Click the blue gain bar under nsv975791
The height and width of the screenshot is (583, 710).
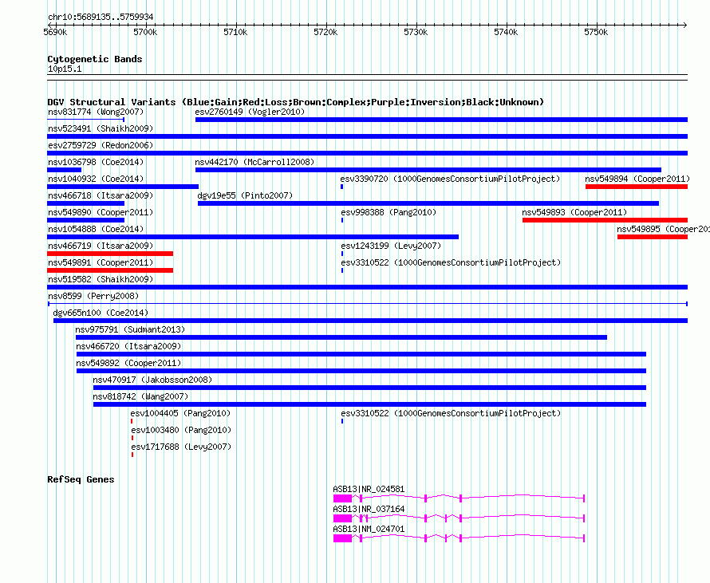[341, 337]
